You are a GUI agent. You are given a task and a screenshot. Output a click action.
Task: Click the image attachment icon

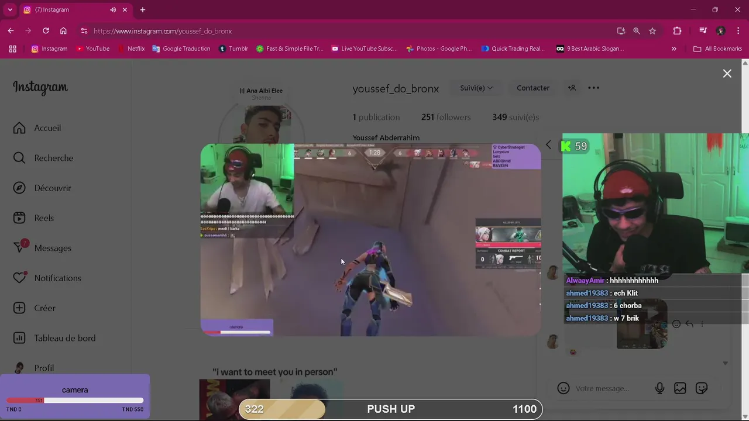pos(680,388)
